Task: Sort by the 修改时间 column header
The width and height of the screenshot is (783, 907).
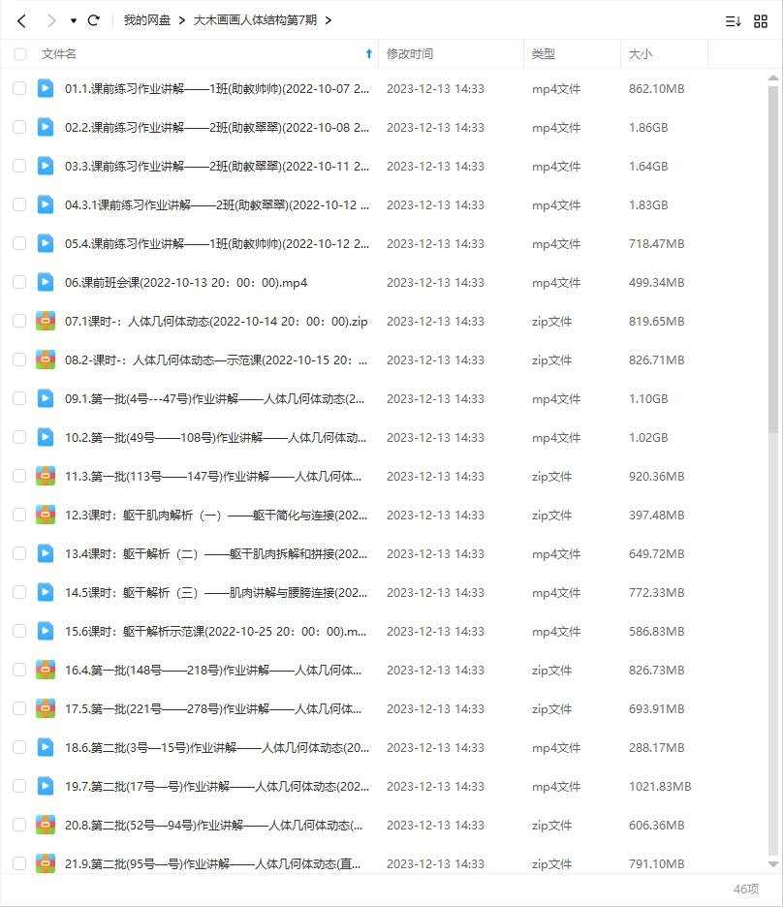Action: click(410, 54)
